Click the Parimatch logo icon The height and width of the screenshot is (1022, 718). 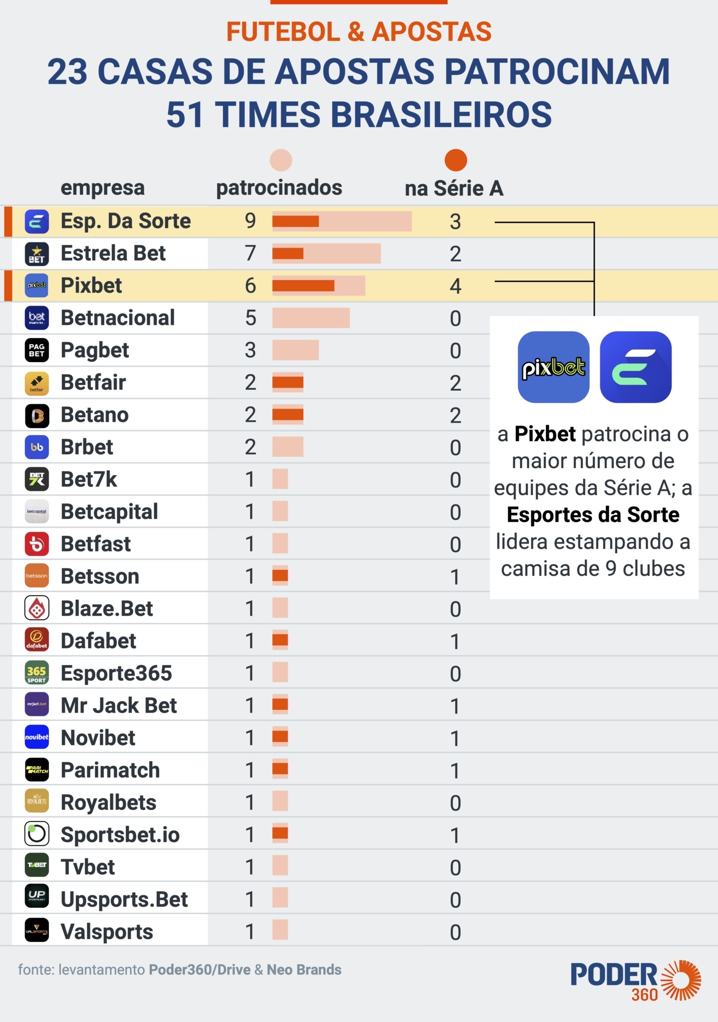click(x=37, y=769)
